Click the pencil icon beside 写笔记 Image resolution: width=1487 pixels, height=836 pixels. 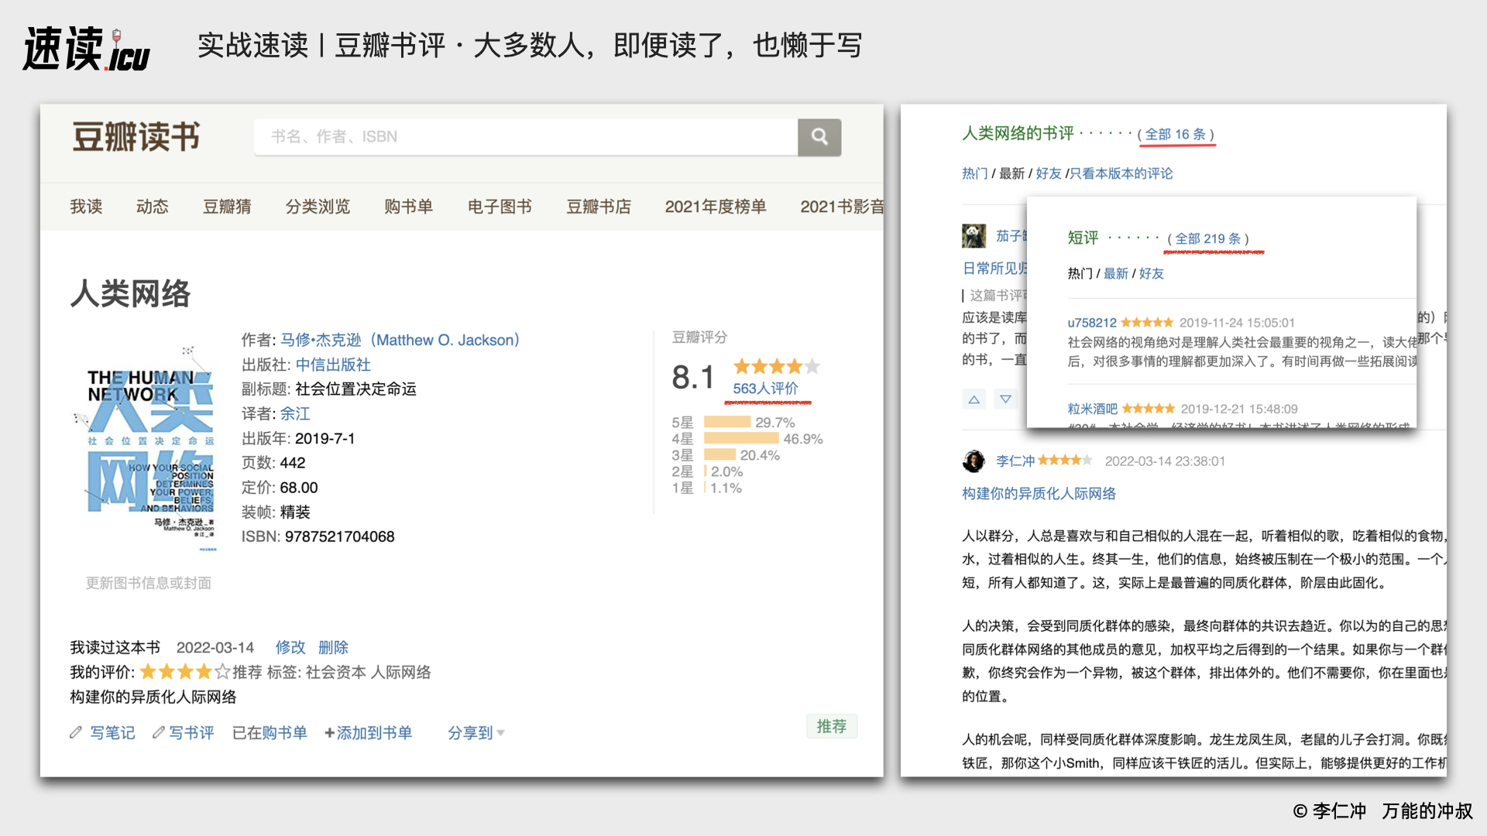click(x=76, y=732)
